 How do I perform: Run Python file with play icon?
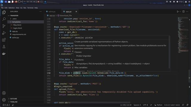coord(178,12)
